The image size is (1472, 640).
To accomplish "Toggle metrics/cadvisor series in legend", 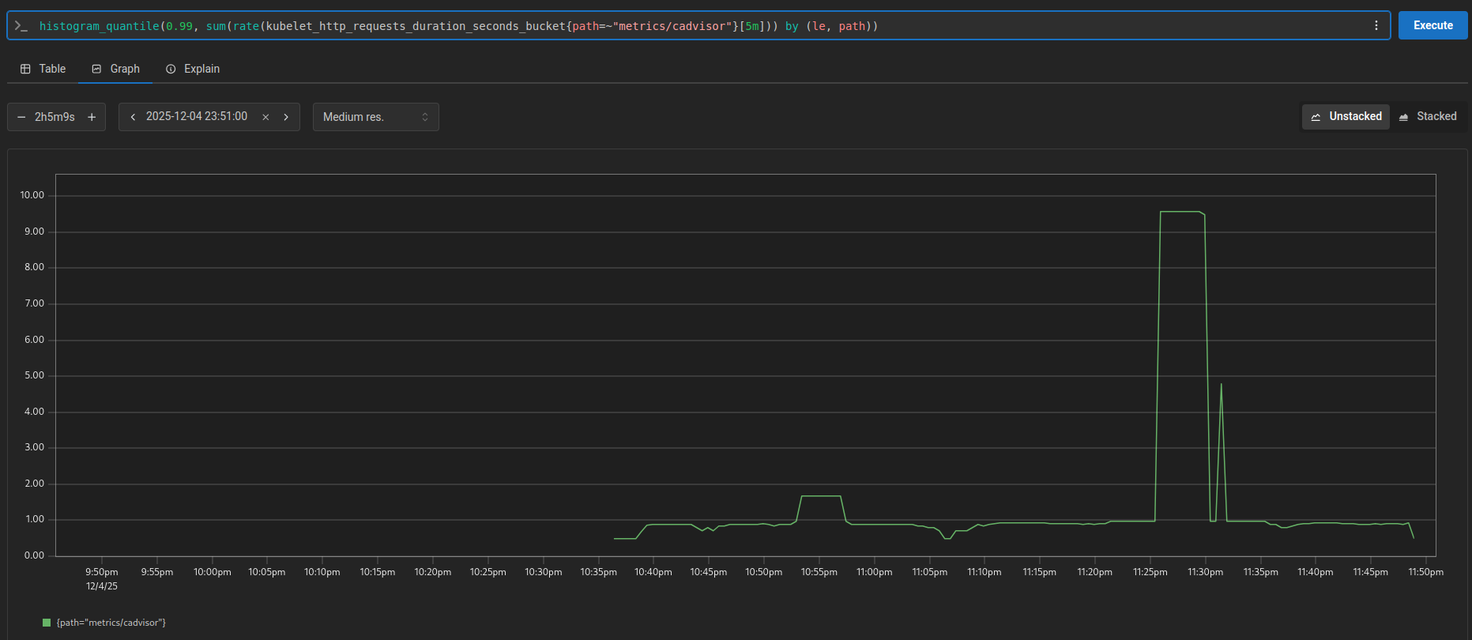I will [111, 623].
